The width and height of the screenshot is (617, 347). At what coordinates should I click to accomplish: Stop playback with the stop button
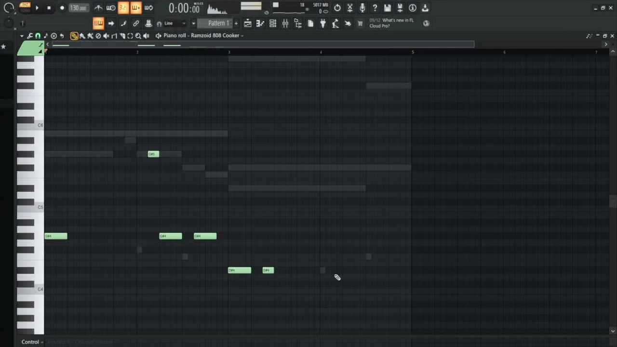(49, 8)
